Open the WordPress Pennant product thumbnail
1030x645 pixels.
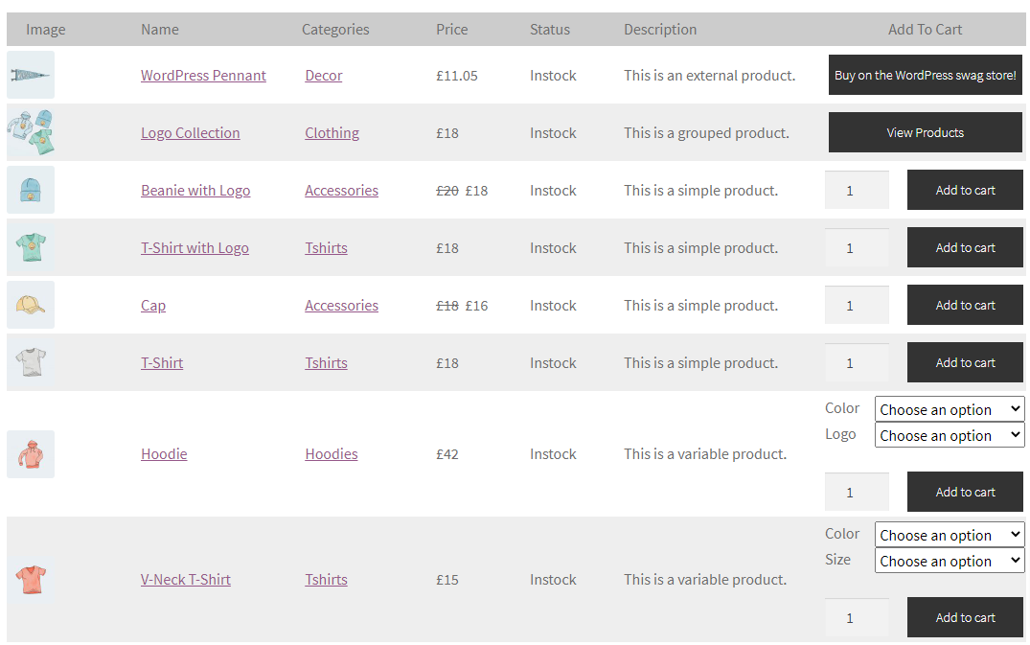point(31,75)
